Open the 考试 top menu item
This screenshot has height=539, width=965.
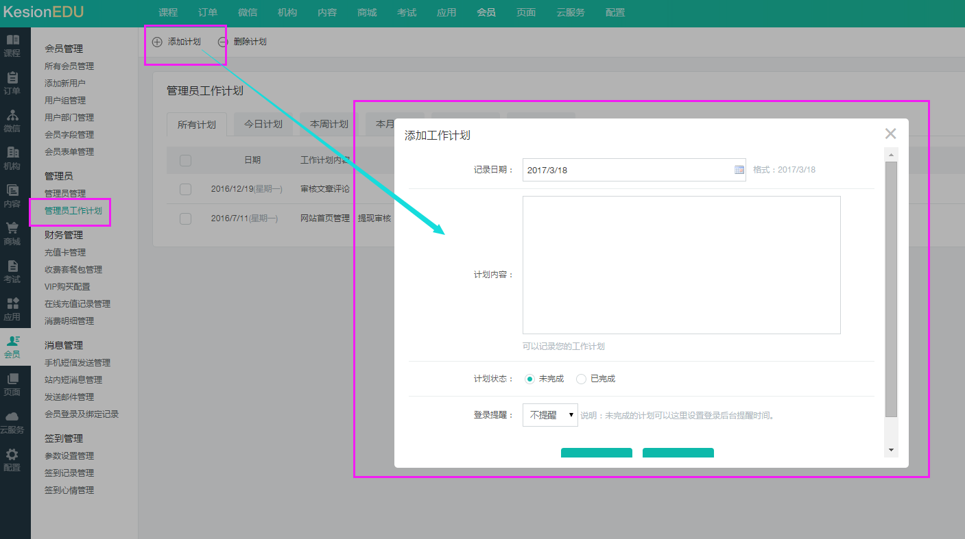pyautogui.click(x=407, y=12)
